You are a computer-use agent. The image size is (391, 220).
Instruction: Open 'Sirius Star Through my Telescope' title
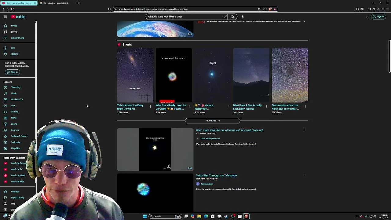point(216,175)
